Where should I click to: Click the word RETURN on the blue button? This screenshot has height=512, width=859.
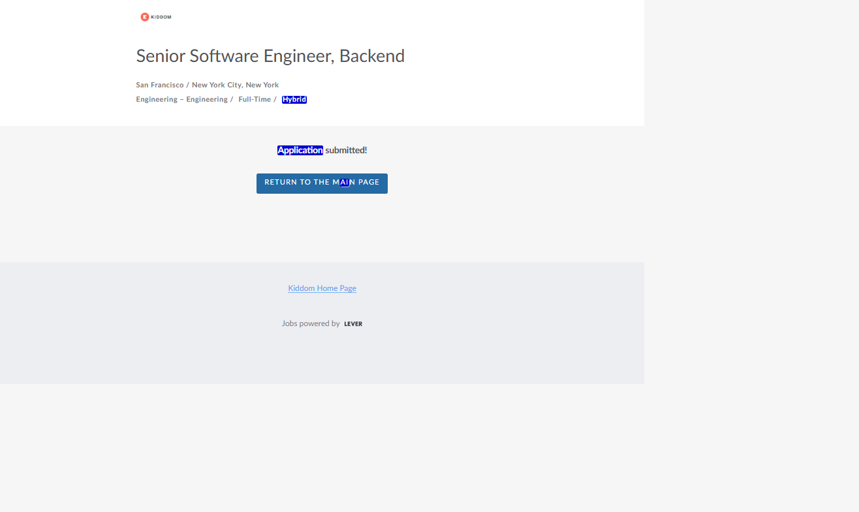279,183
